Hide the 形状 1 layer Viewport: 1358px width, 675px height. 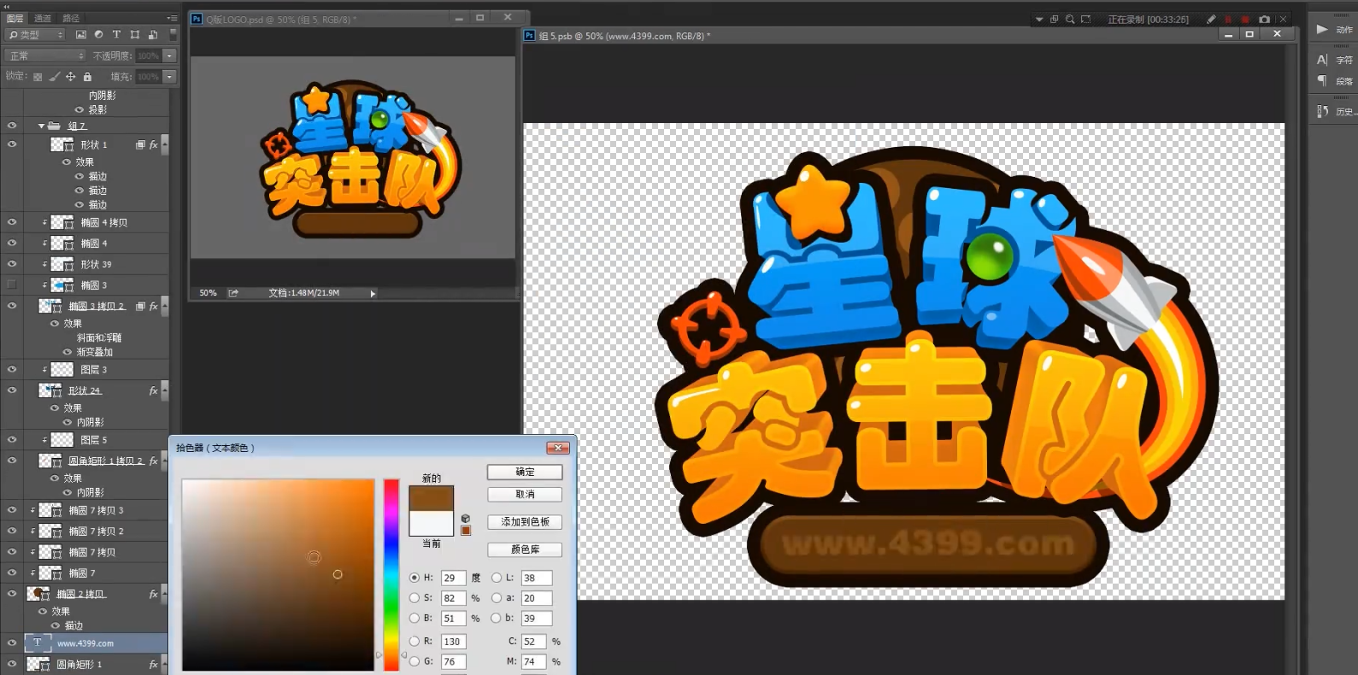click(x=12, y=145)
